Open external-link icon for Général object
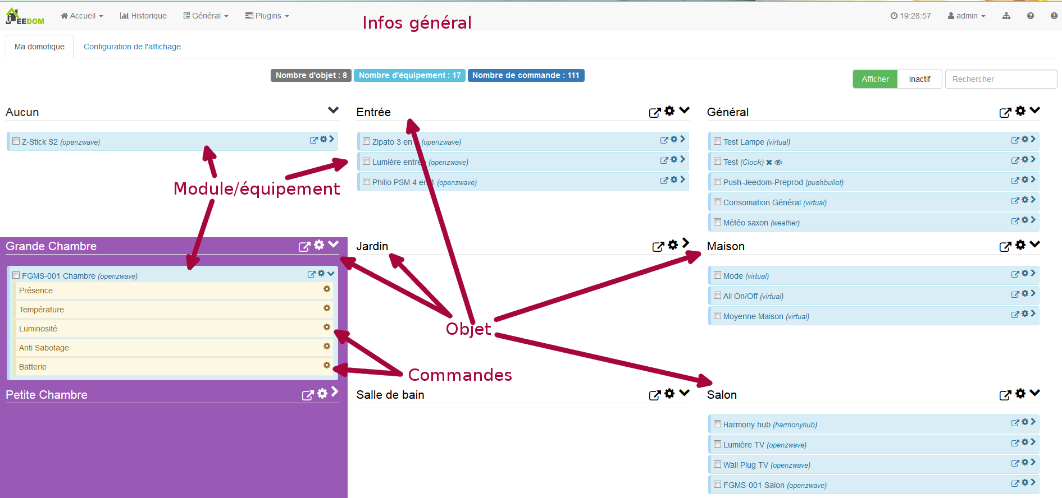Screen dimensions: 1062x498 1005,113
